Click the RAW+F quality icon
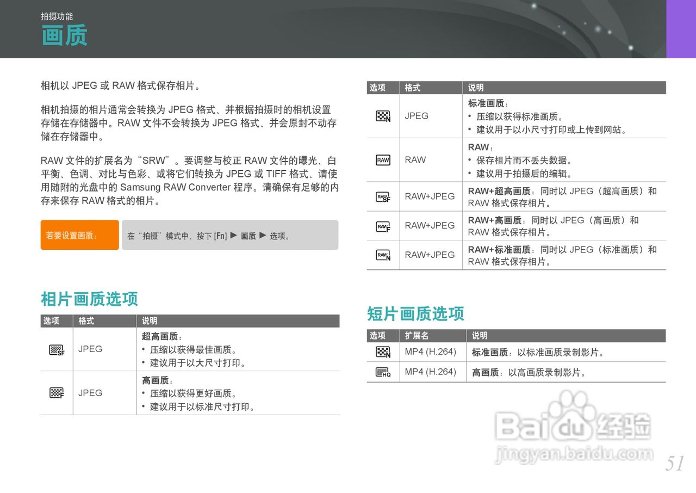Image resolution: width=696 pixels, height=493 pixels. (x=383, y=226)
